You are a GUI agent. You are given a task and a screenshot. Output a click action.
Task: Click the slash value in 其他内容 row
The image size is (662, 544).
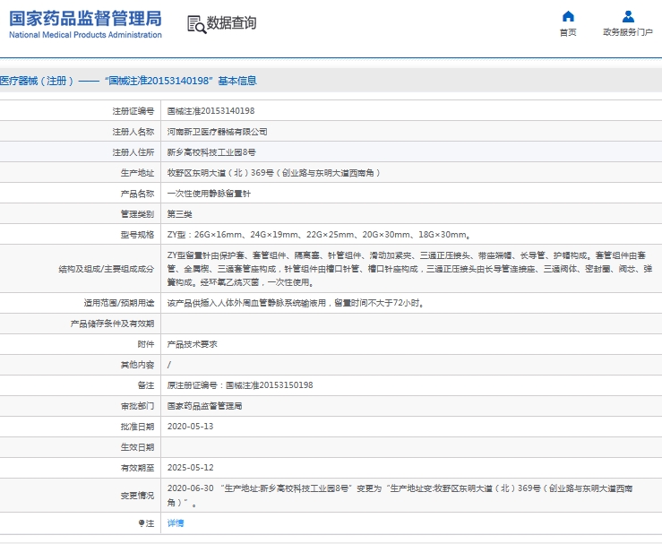(169, 365)
